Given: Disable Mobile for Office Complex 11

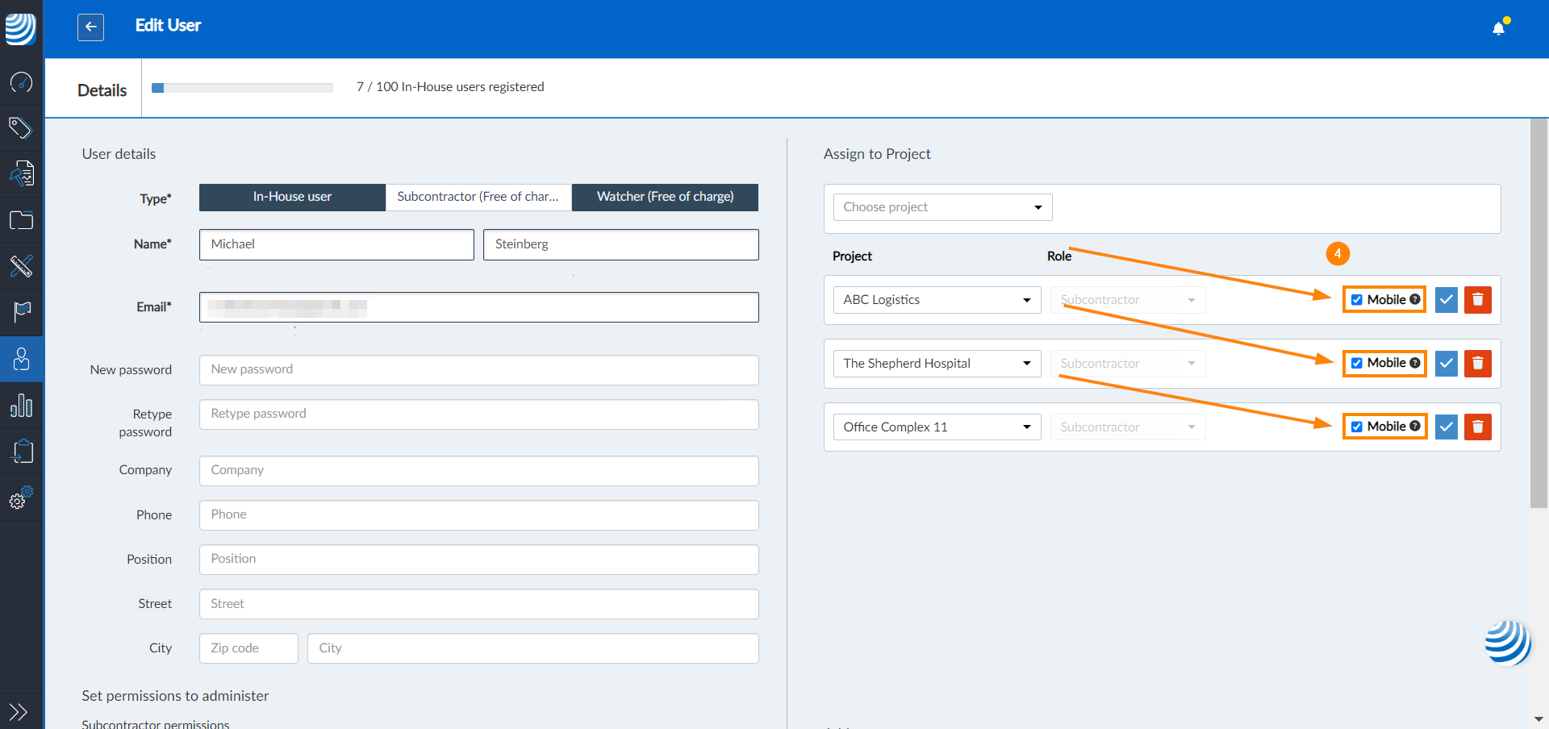Looking at the screenshot, I should tap(1357, 427).
